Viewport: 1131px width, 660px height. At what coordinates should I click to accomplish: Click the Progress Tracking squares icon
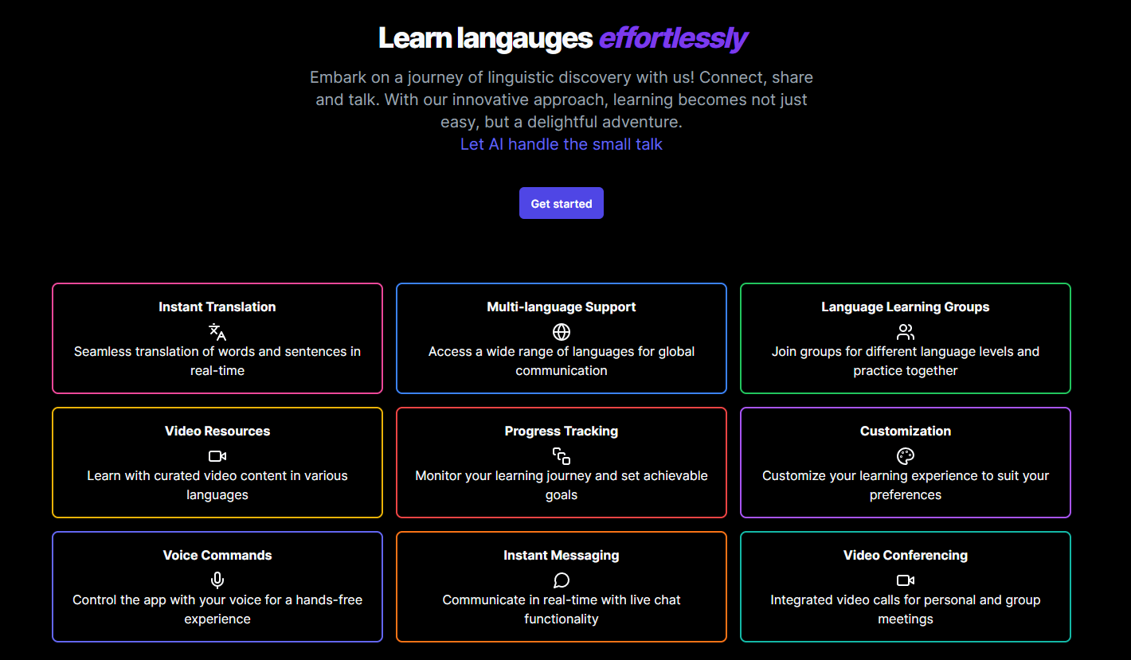(x=562, y=456)
